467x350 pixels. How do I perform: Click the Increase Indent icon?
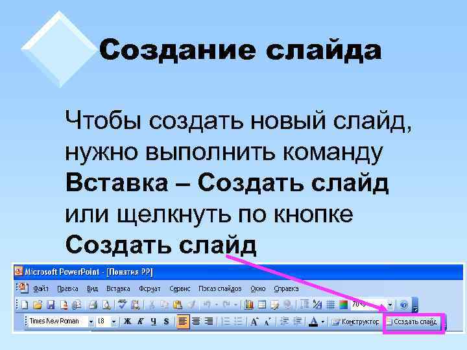point(297,321)
